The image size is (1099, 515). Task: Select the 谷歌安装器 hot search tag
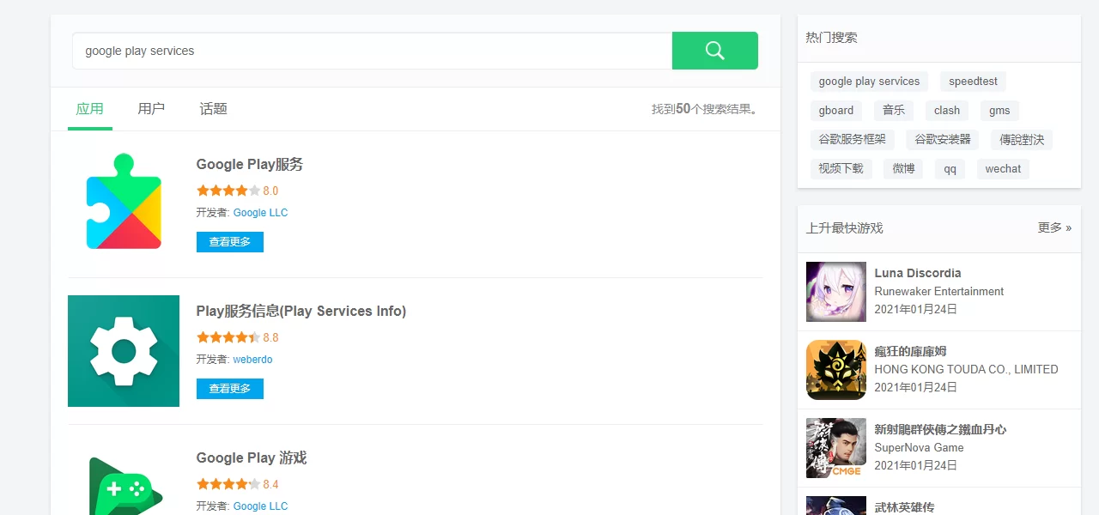click(943, 139)
